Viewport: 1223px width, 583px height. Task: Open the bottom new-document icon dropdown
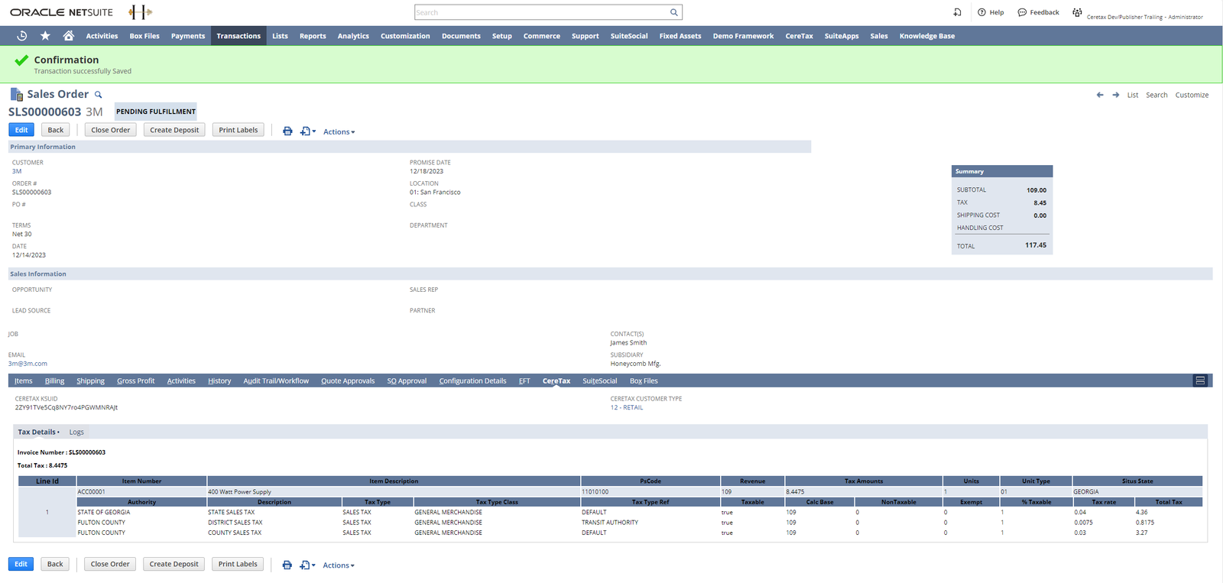307,565
